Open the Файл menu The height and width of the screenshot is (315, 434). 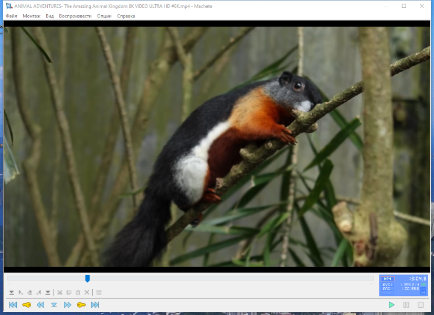click(x=12, y=16)
